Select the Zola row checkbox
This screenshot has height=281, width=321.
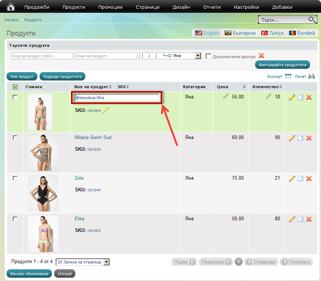tap(15, 178)
